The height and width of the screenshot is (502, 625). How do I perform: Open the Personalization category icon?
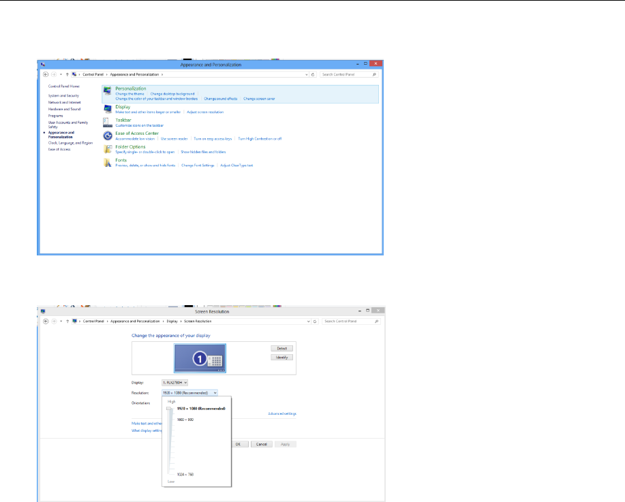[107, 91]
